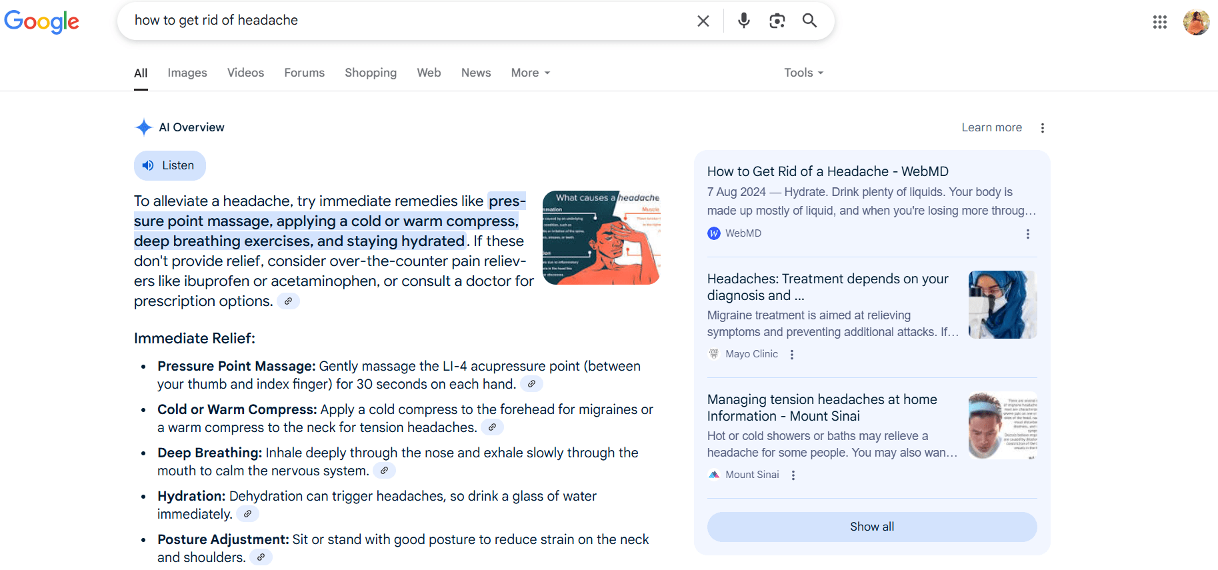Screen dimensions: 1218x570
Task: Switch to the Shopping tab
Action: point(371,73)
